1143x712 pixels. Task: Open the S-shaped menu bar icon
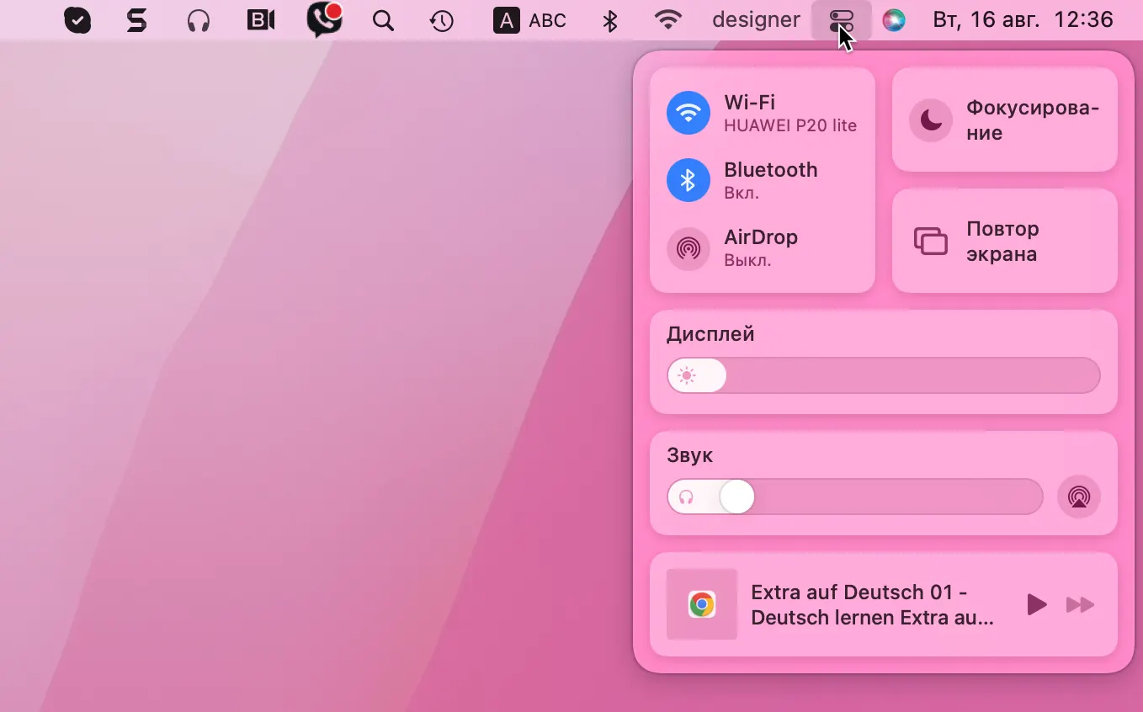pos(136,20)
